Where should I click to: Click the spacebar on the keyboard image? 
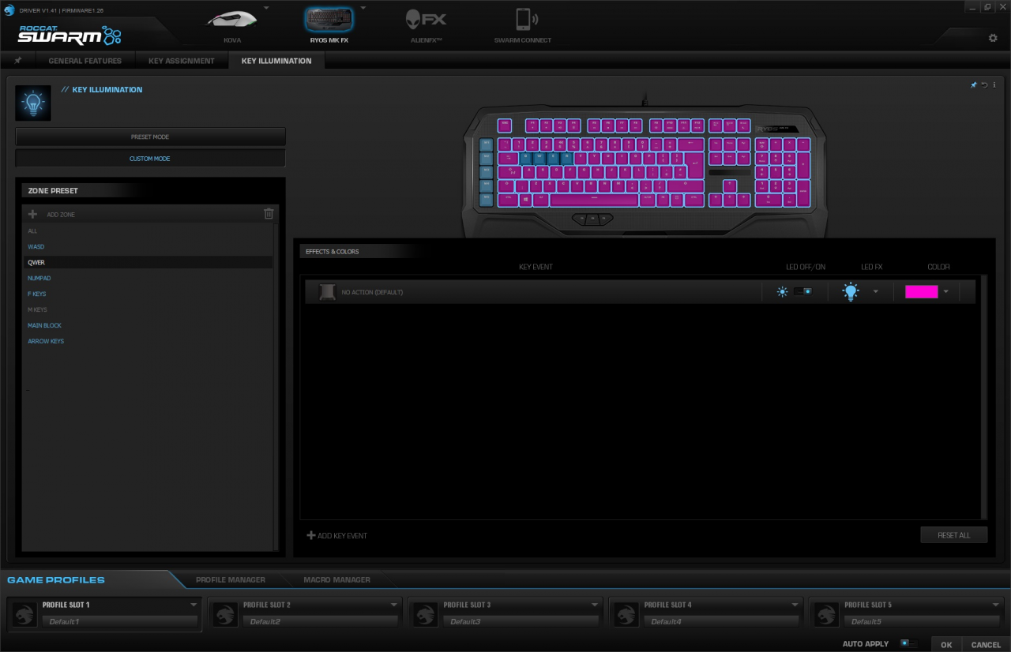593,200
